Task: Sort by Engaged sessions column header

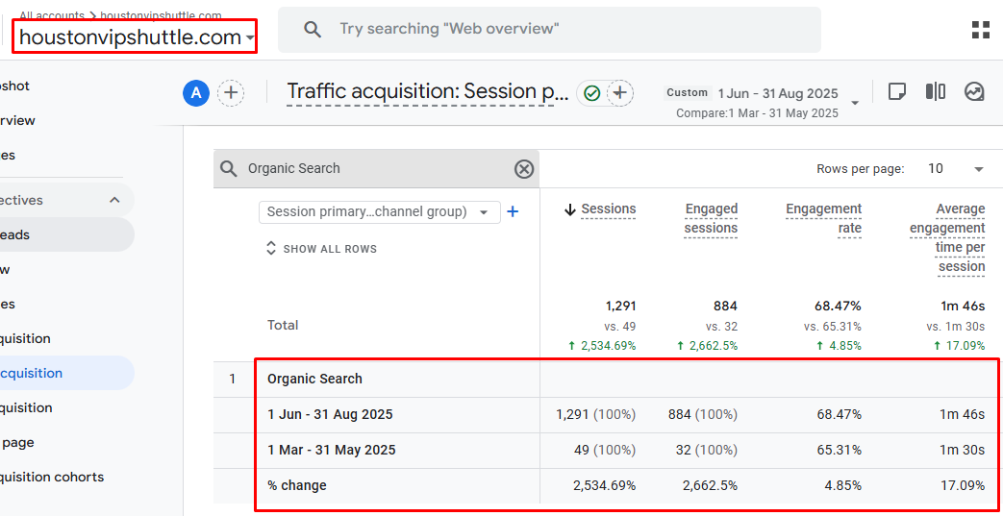Action: [711, 218]
